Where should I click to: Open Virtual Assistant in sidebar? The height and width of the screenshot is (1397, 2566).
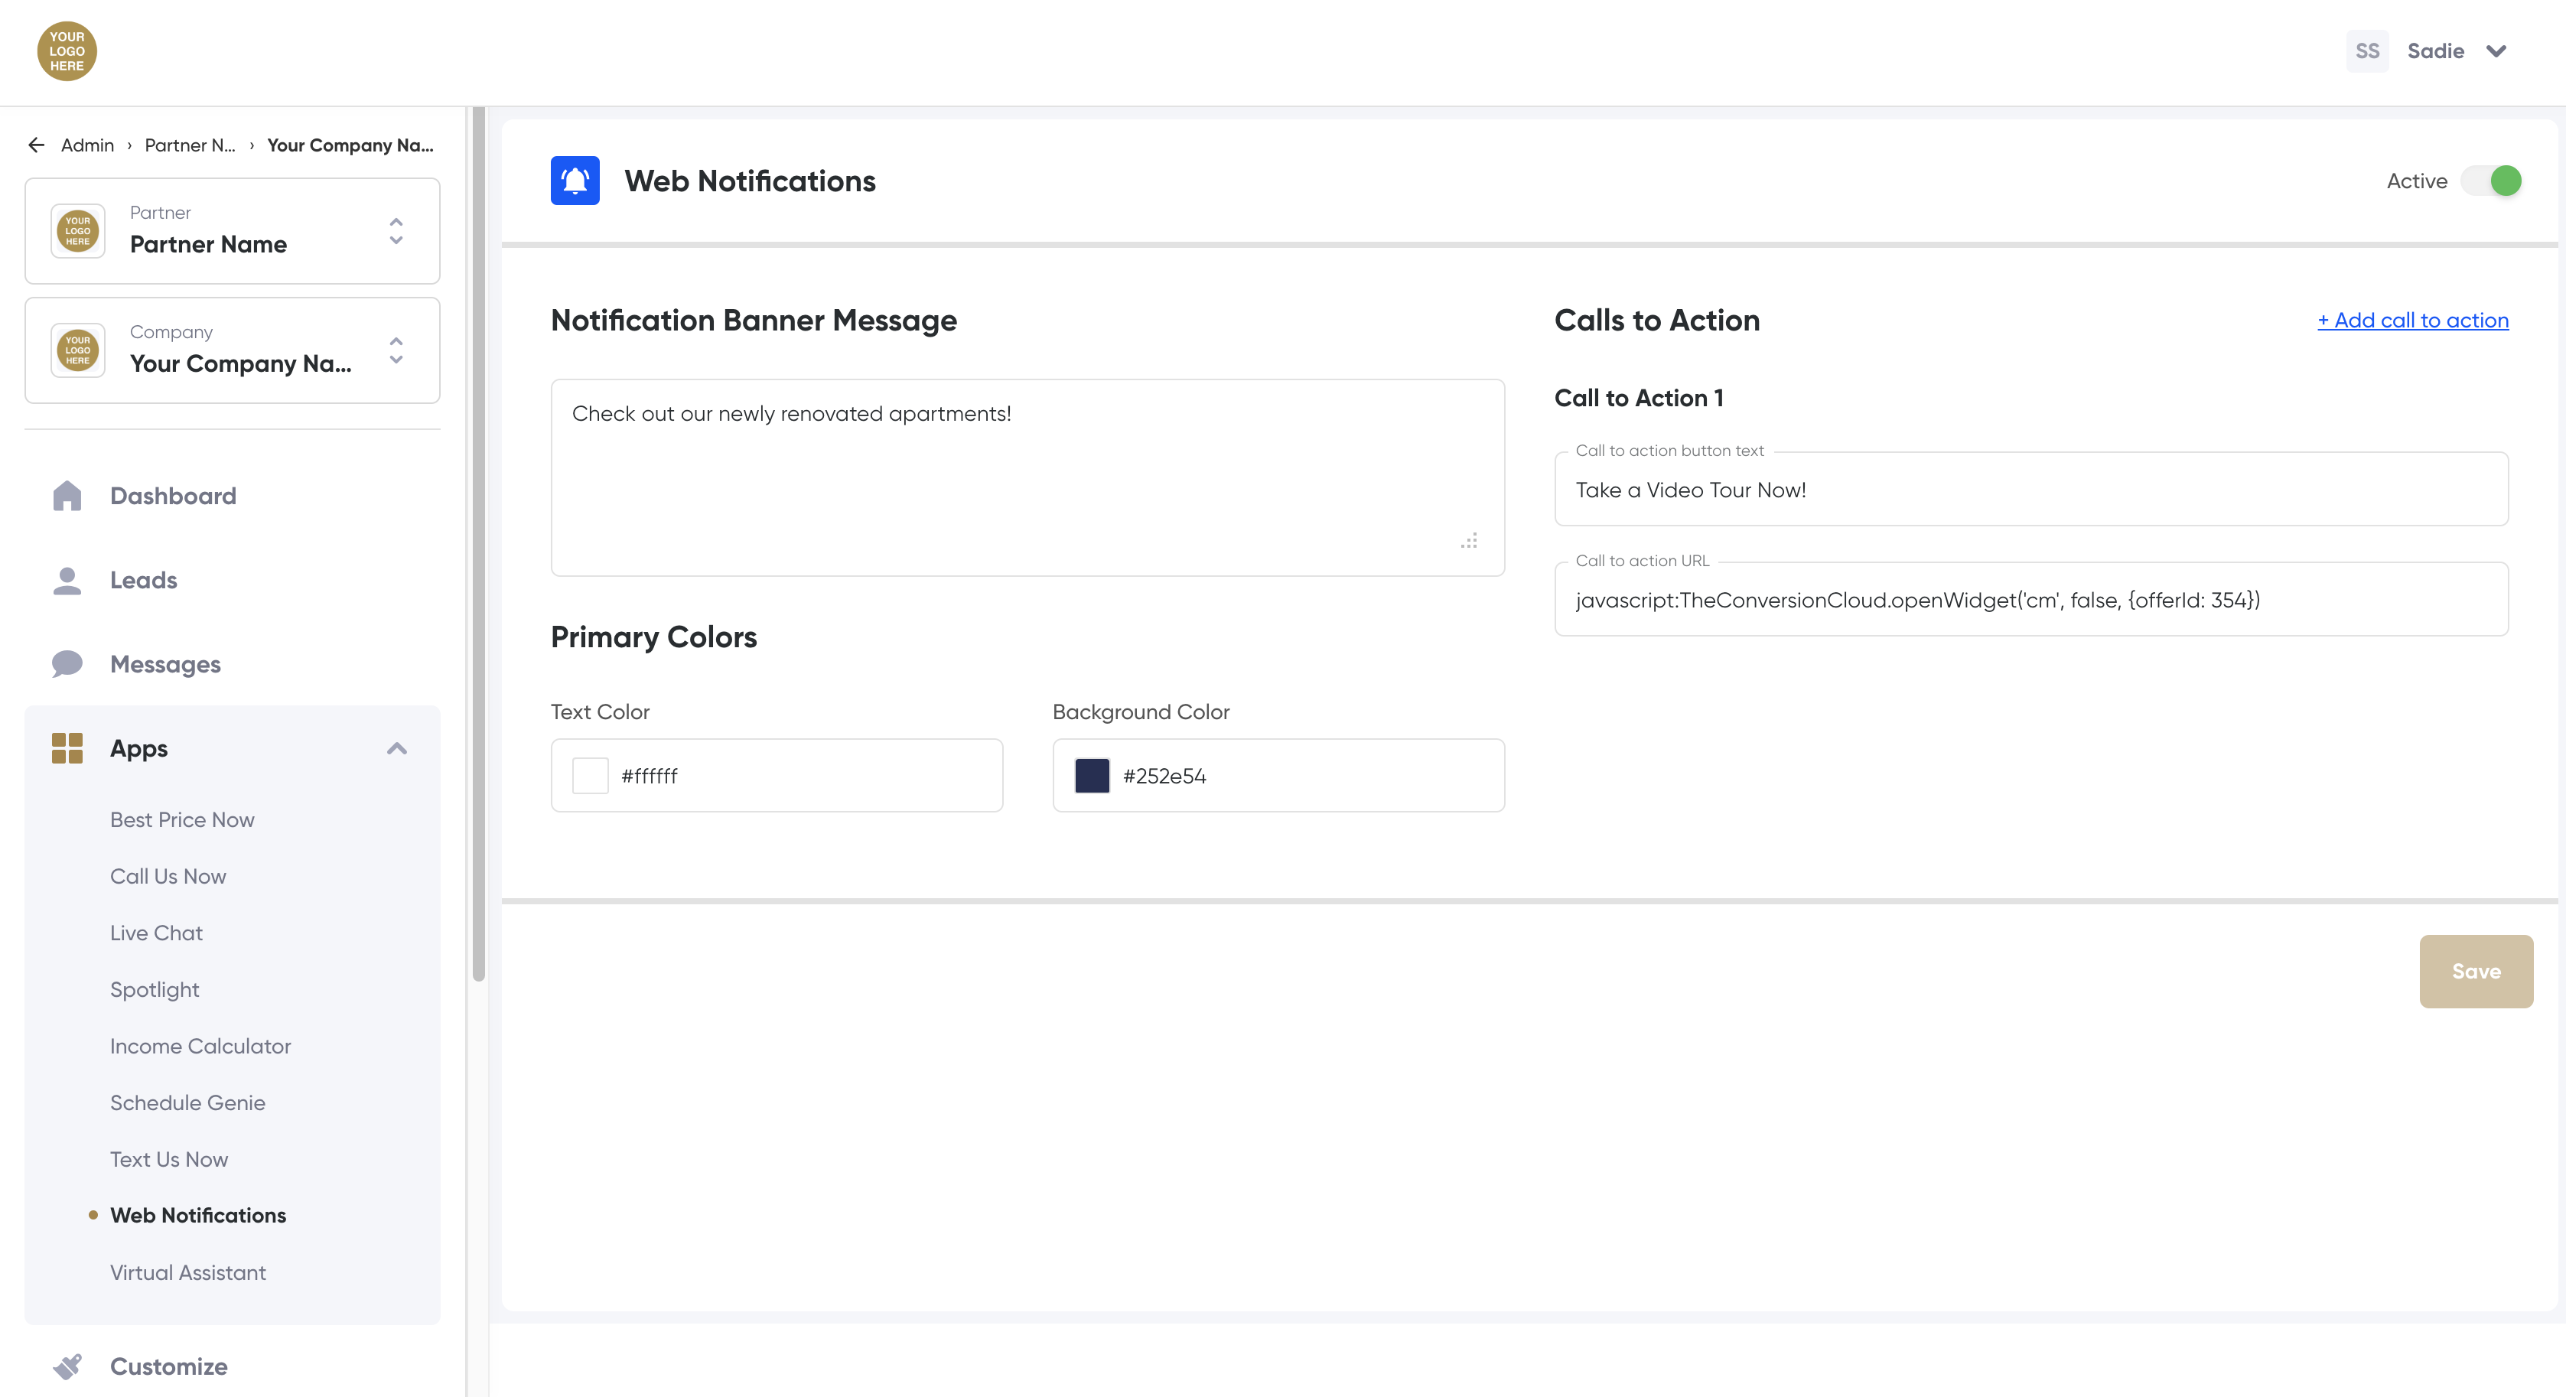187,1272
